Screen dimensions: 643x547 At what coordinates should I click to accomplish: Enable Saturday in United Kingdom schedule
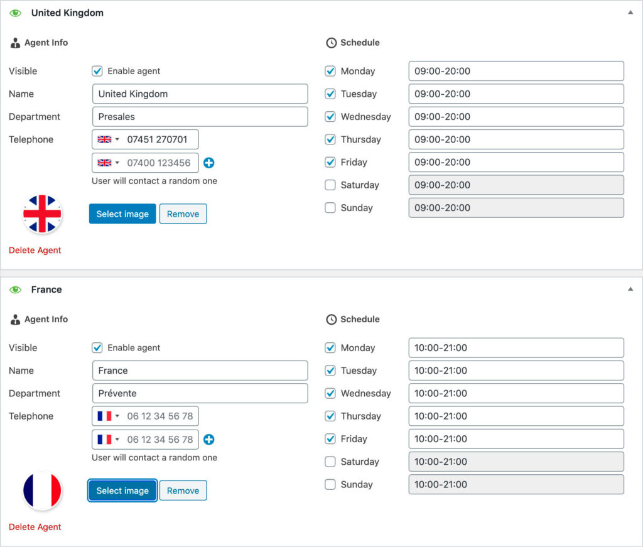(x=330, y=185)
